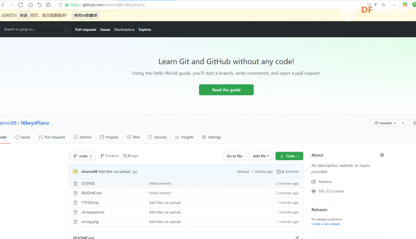
Task: Click Create a new release link
Action: click(325, 224)
